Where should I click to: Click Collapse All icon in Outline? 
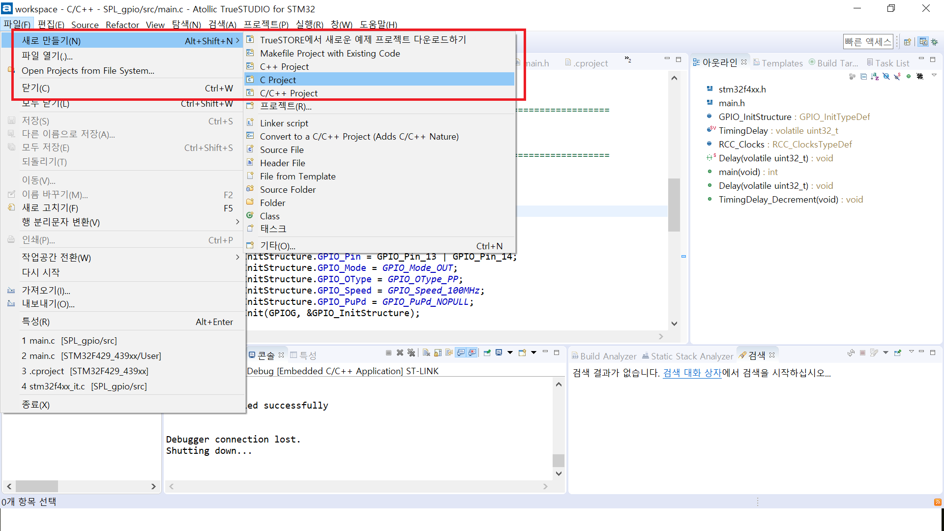tap(863, 76)
